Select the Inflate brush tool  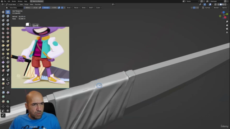(x=3, y=24)
